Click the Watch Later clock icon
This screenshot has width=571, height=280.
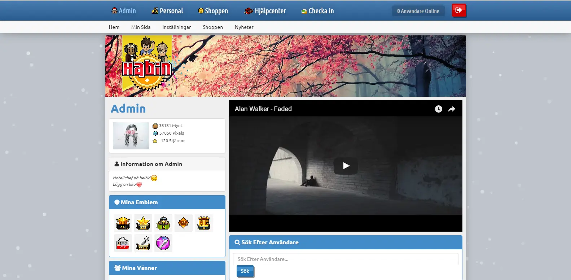[438, 109]
